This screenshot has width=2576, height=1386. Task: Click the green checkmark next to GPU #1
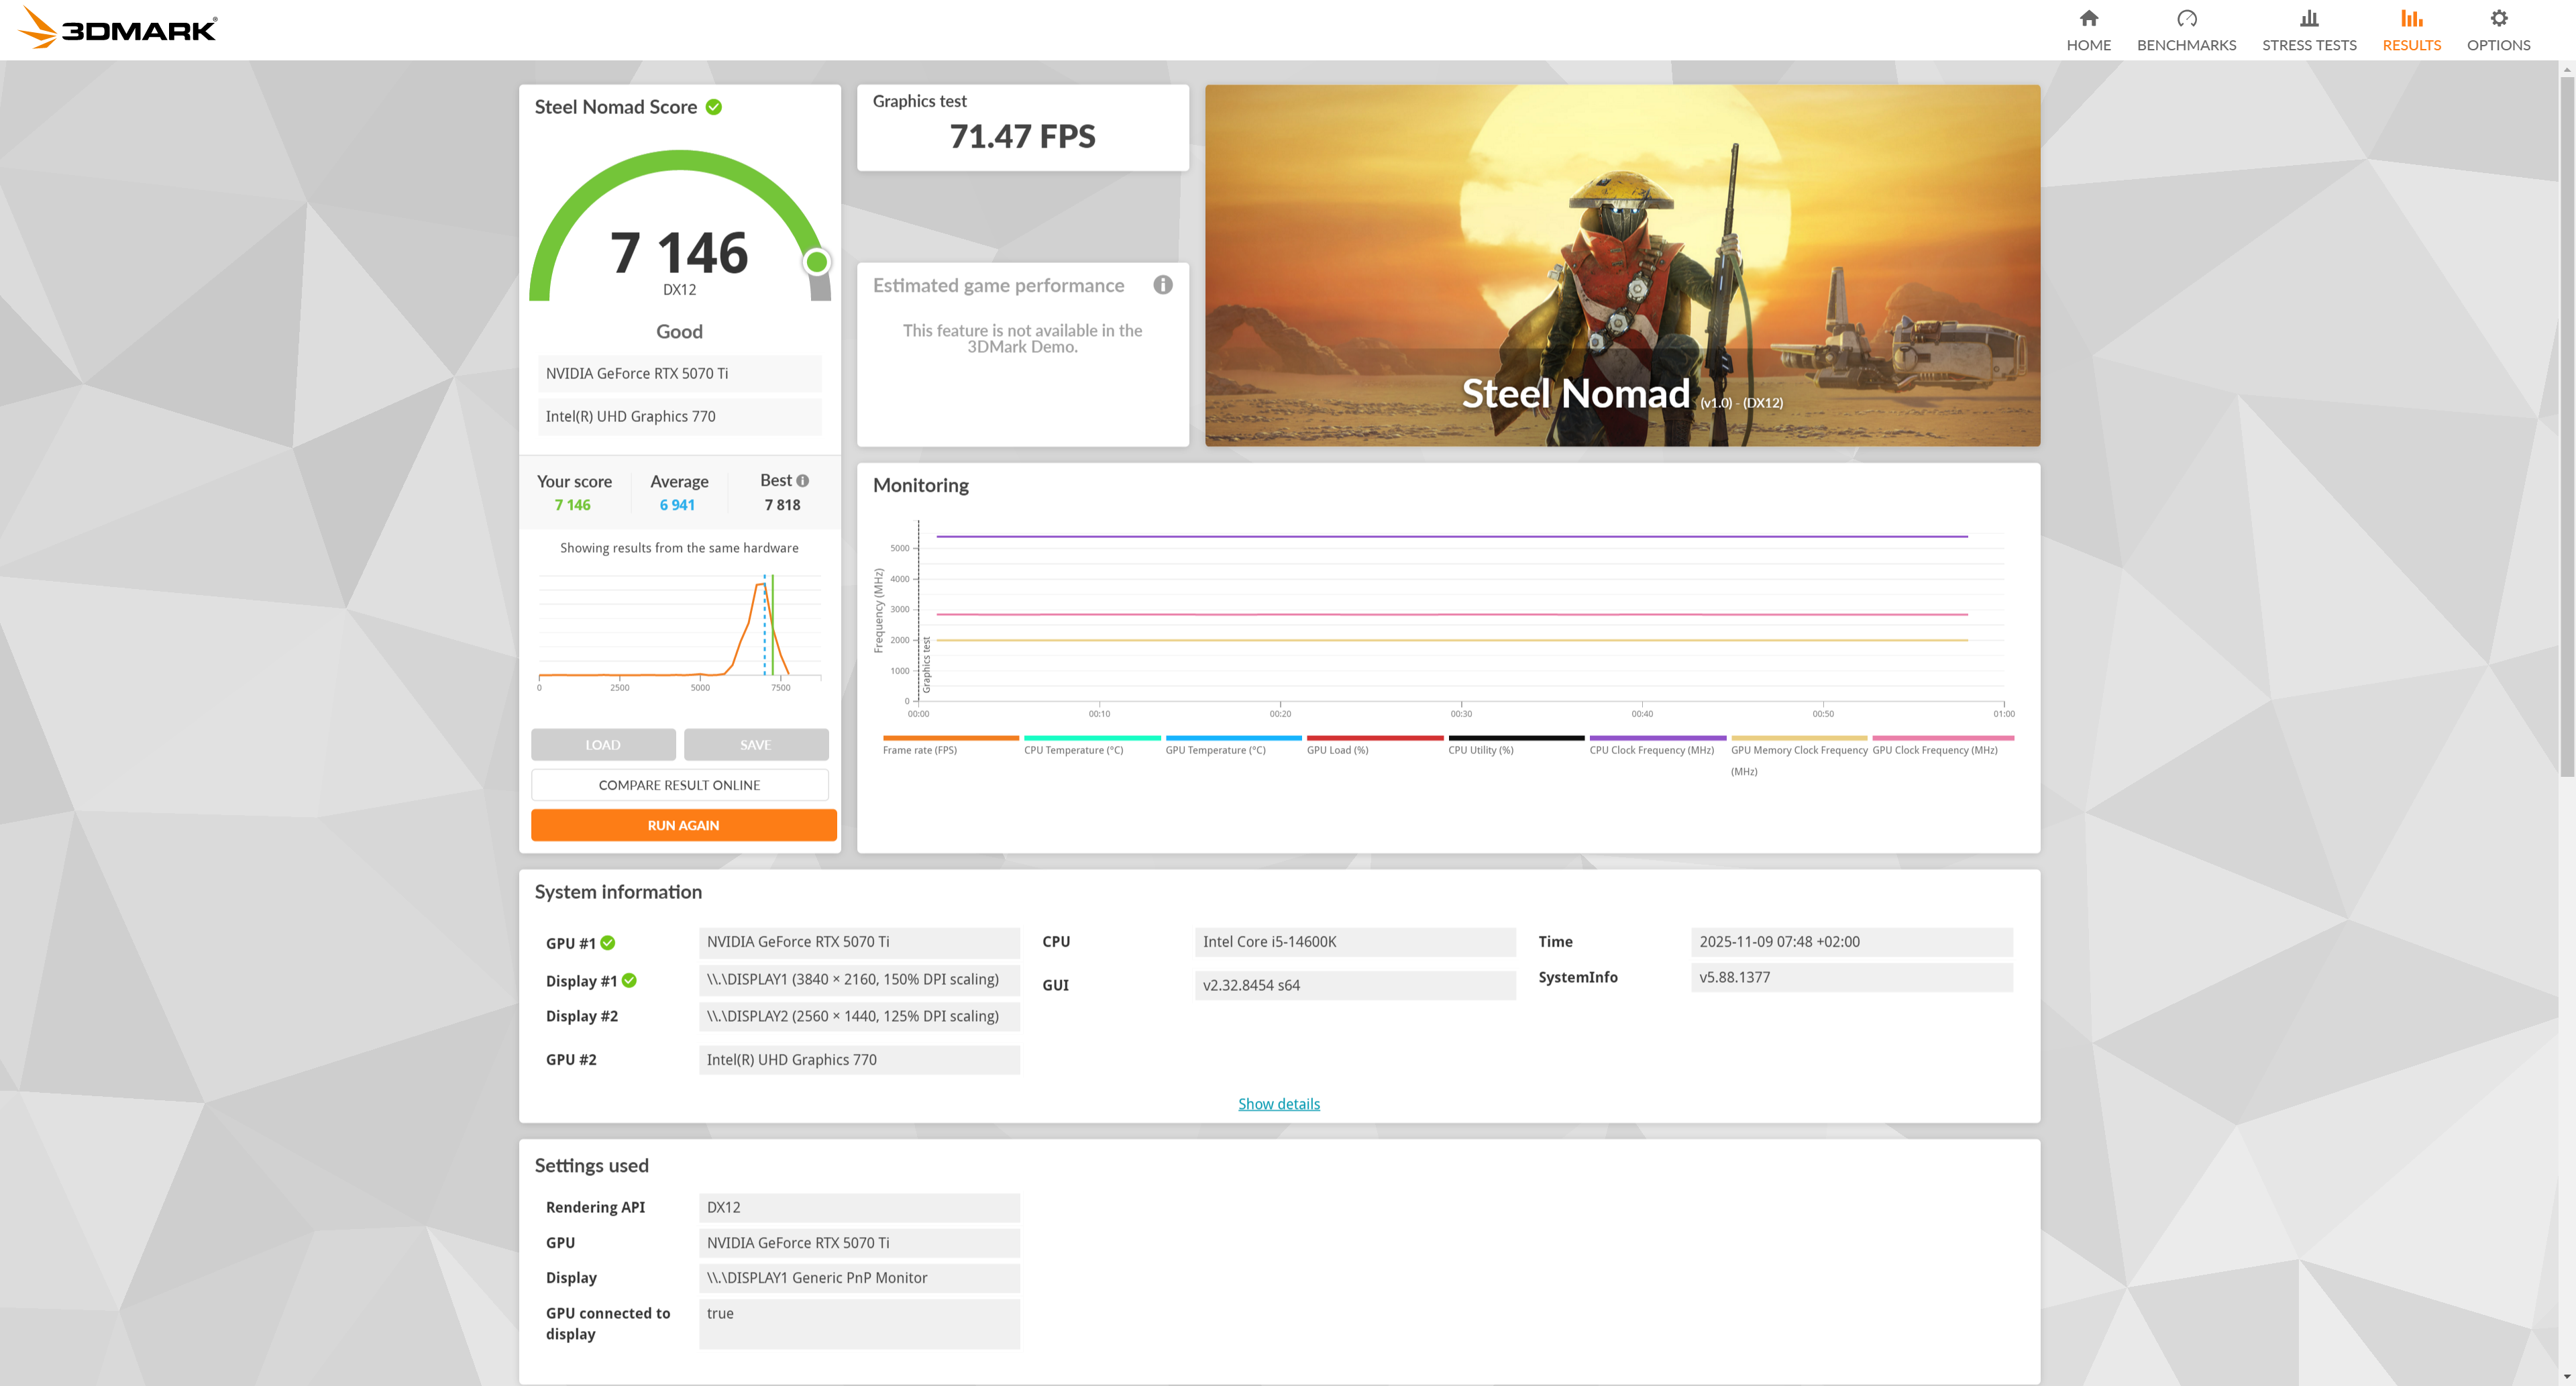(608, 943)
